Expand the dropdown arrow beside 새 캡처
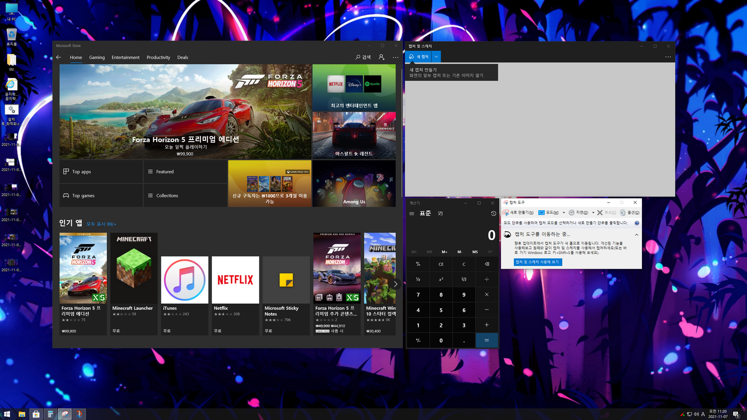The width and height of the screenshot is (747, 420). click(x=436, y=57)
